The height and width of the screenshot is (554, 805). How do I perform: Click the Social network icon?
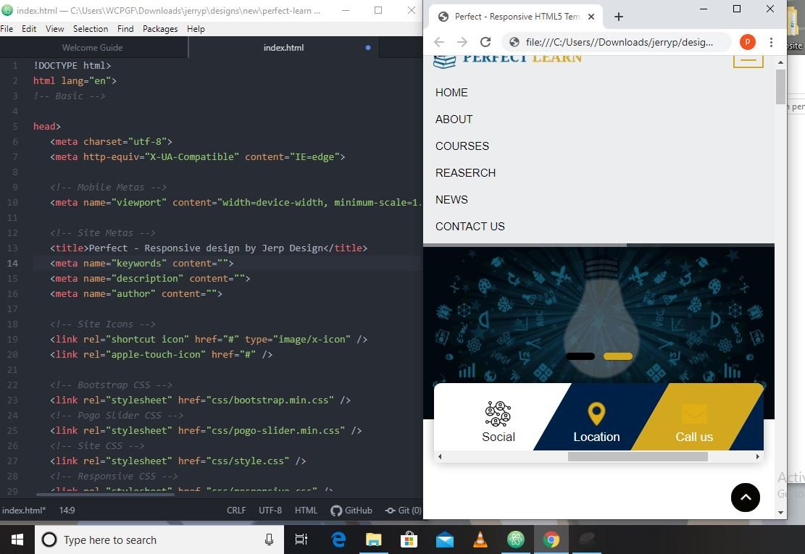coord(498,414)
